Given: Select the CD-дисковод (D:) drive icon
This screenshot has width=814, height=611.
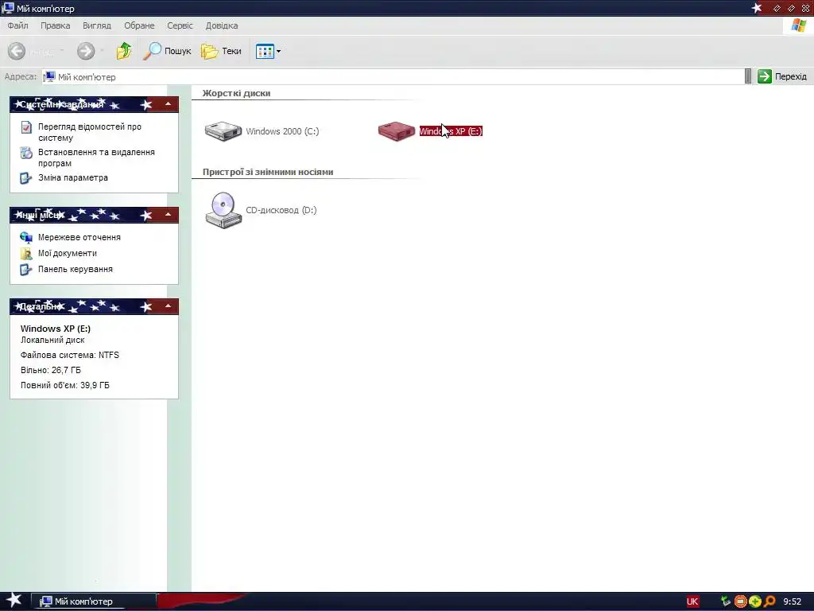Looking at the screenshot, I should tap(223, 210).
